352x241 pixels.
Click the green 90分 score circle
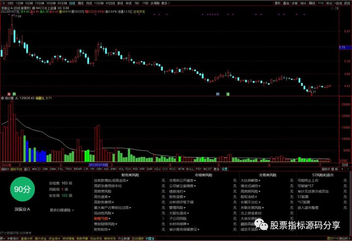tap(22, 189)
